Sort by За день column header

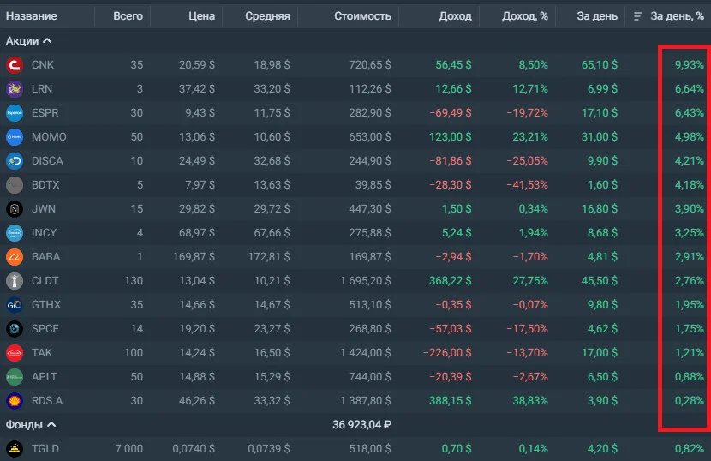pos(597,16)
